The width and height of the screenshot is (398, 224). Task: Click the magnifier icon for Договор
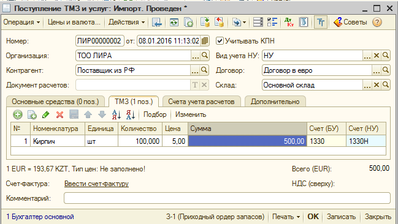(386, 70)
